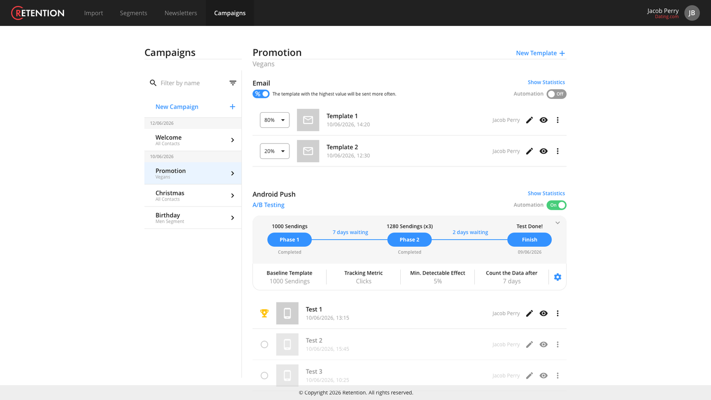Click the plus icon next to New Template
The width and height of the screenshot is (711, 400).
click(x=562, y=53)
